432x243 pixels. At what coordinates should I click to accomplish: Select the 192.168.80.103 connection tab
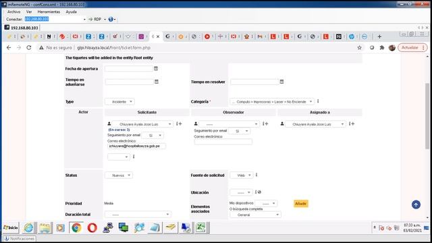pyautogui.click(x=22, y=28)
